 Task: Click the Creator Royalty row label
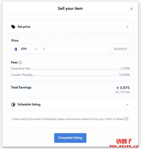[22, 75]
